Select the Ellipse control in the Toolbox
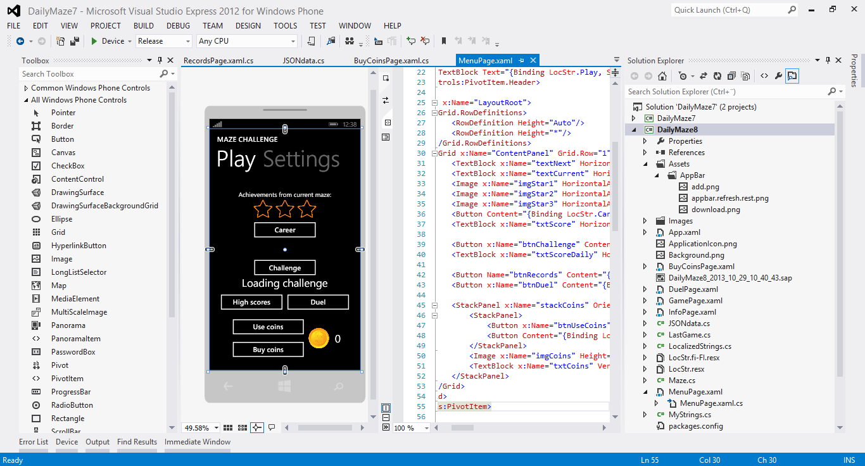Image resolution: width=865 pixels, height=466 pixels. point(62,219)
